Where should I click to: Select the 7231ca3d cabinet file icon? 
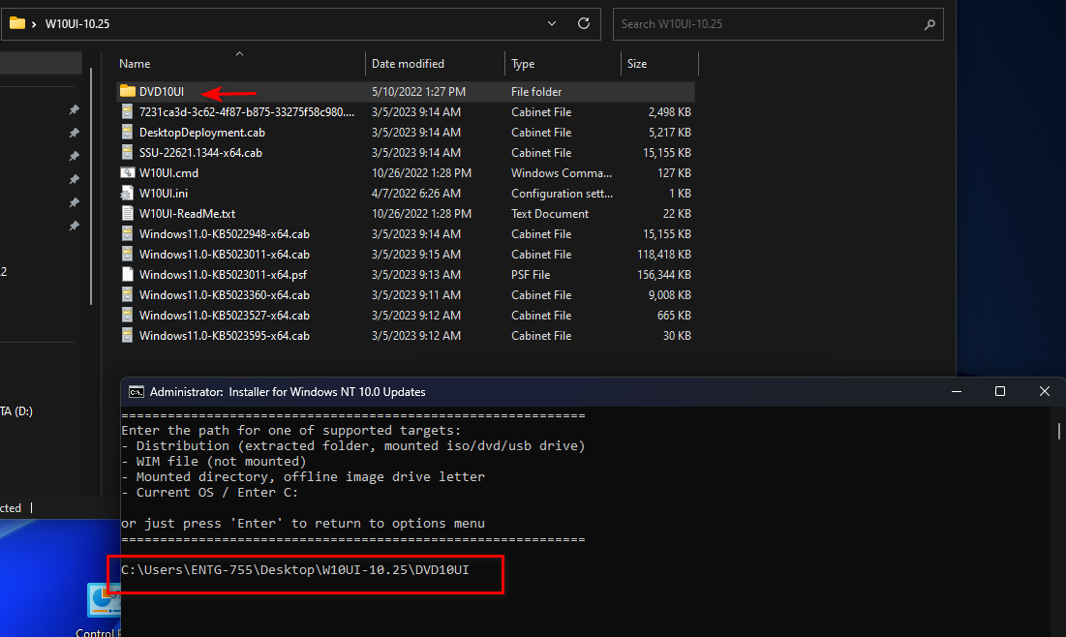point(127,111)
